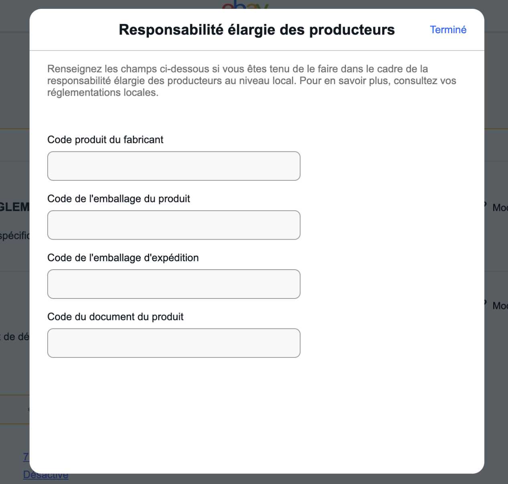Viewport: 508px width, 484px height.
Task: Click the Code de l'emballage du produit input
Action: [x=174, y=225]
